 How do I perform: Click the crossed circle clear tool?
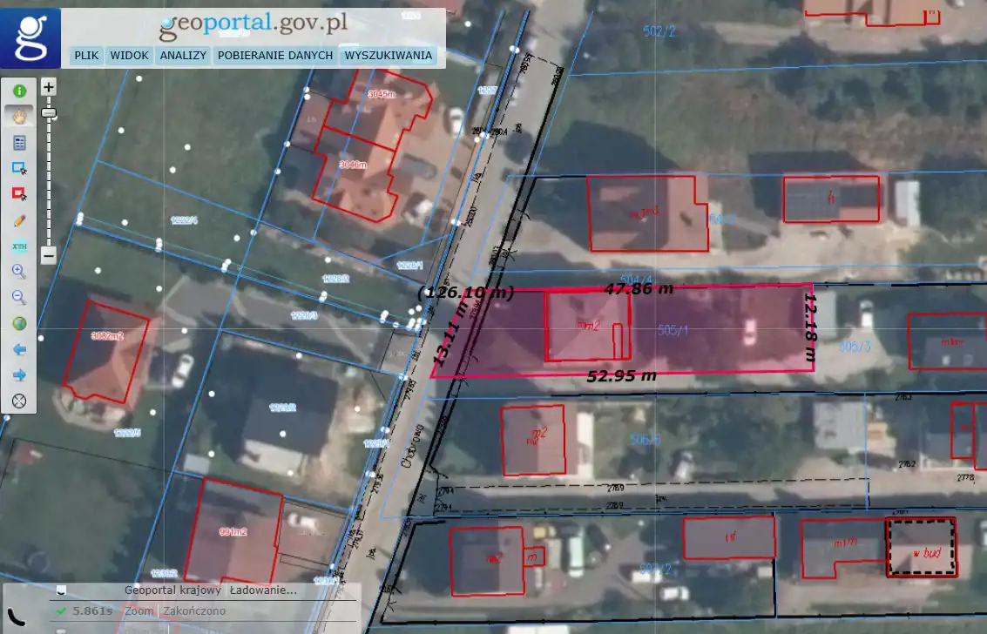coord(19,401)
